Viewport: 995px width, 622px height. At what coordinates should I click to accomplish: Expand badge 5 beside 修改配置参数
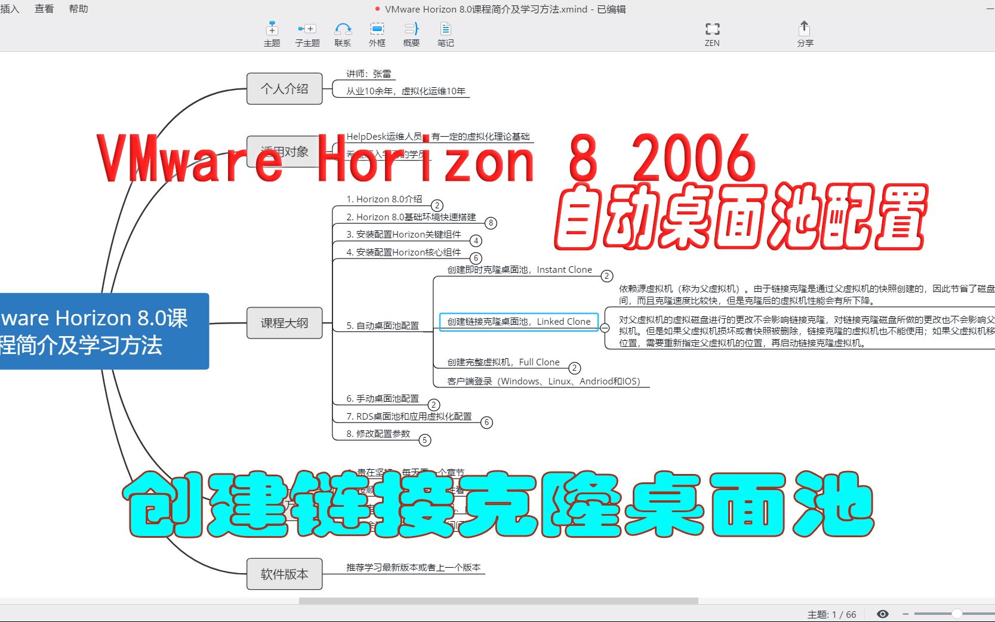point(425,441)
